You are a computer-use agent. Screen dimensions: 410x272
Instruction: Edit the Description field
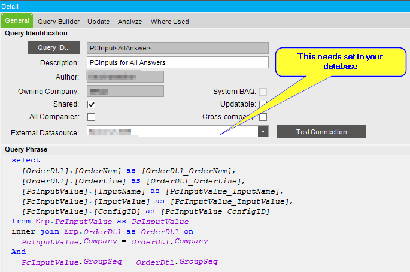(x=178, y=62)
